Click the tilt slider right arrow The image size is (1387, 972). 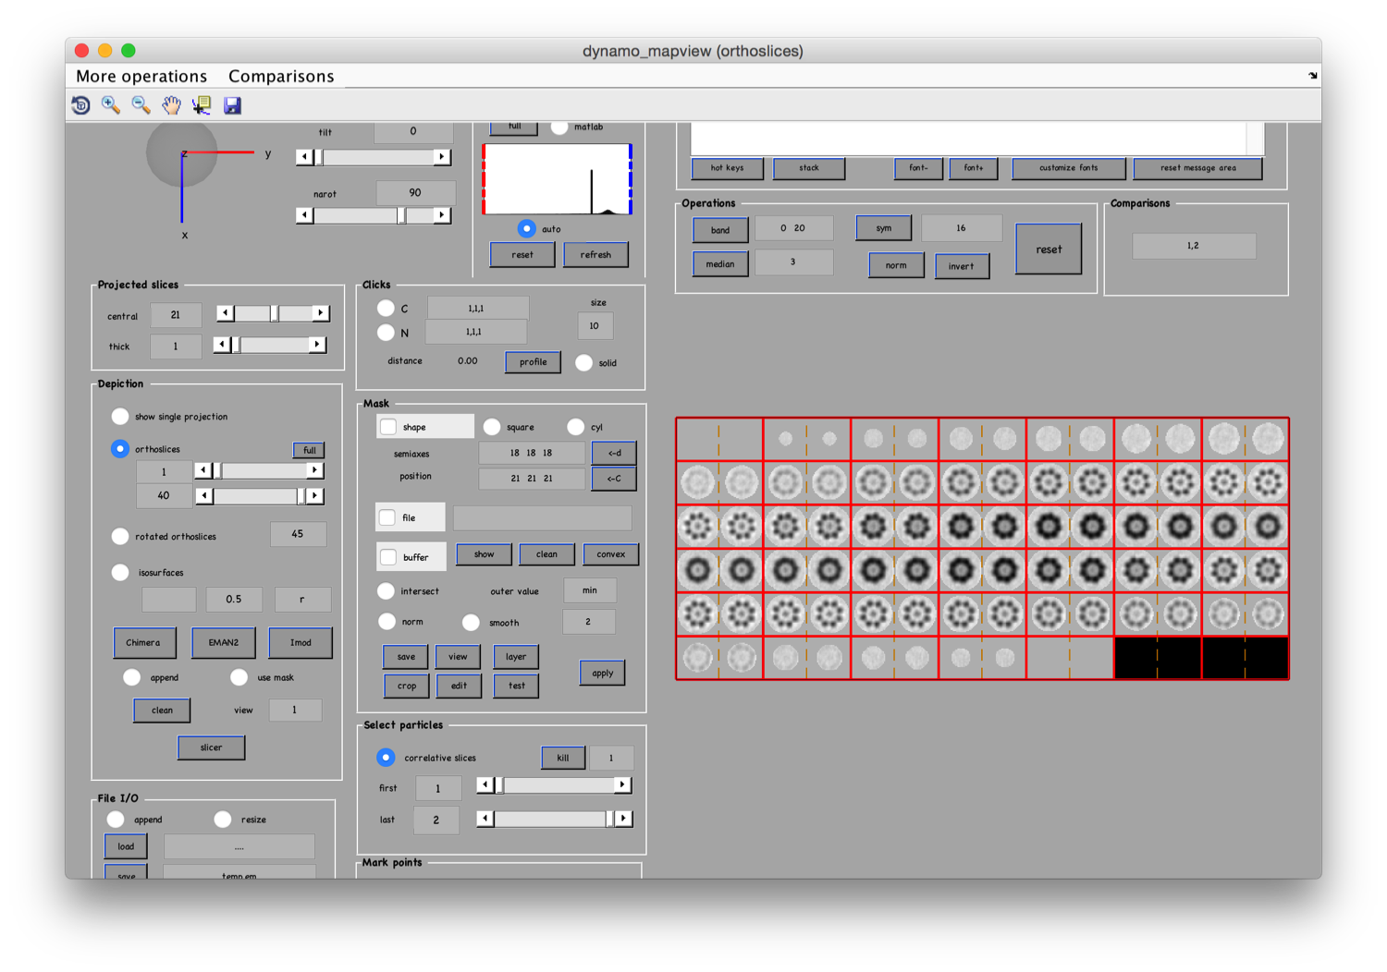point(442,157)
